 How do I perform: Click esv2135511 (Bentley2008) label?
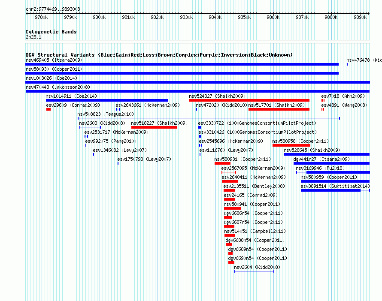[x=254, y=186]
